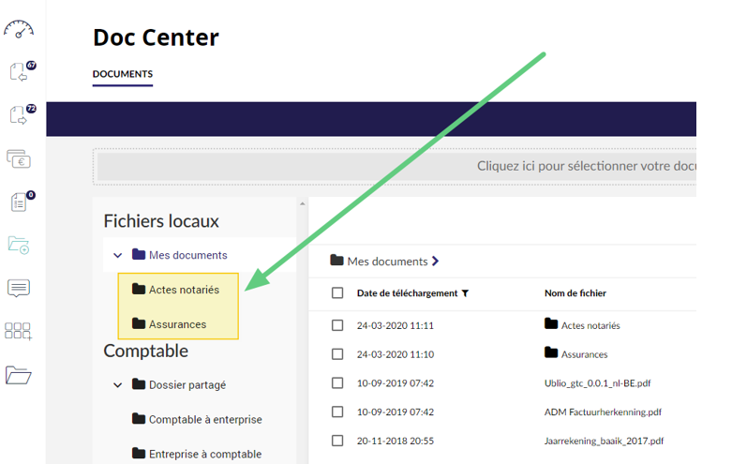Screen dimensions: 732x464
Task: Open the dashboard gauge icon in sidebar
Action: tap(19, 29)
